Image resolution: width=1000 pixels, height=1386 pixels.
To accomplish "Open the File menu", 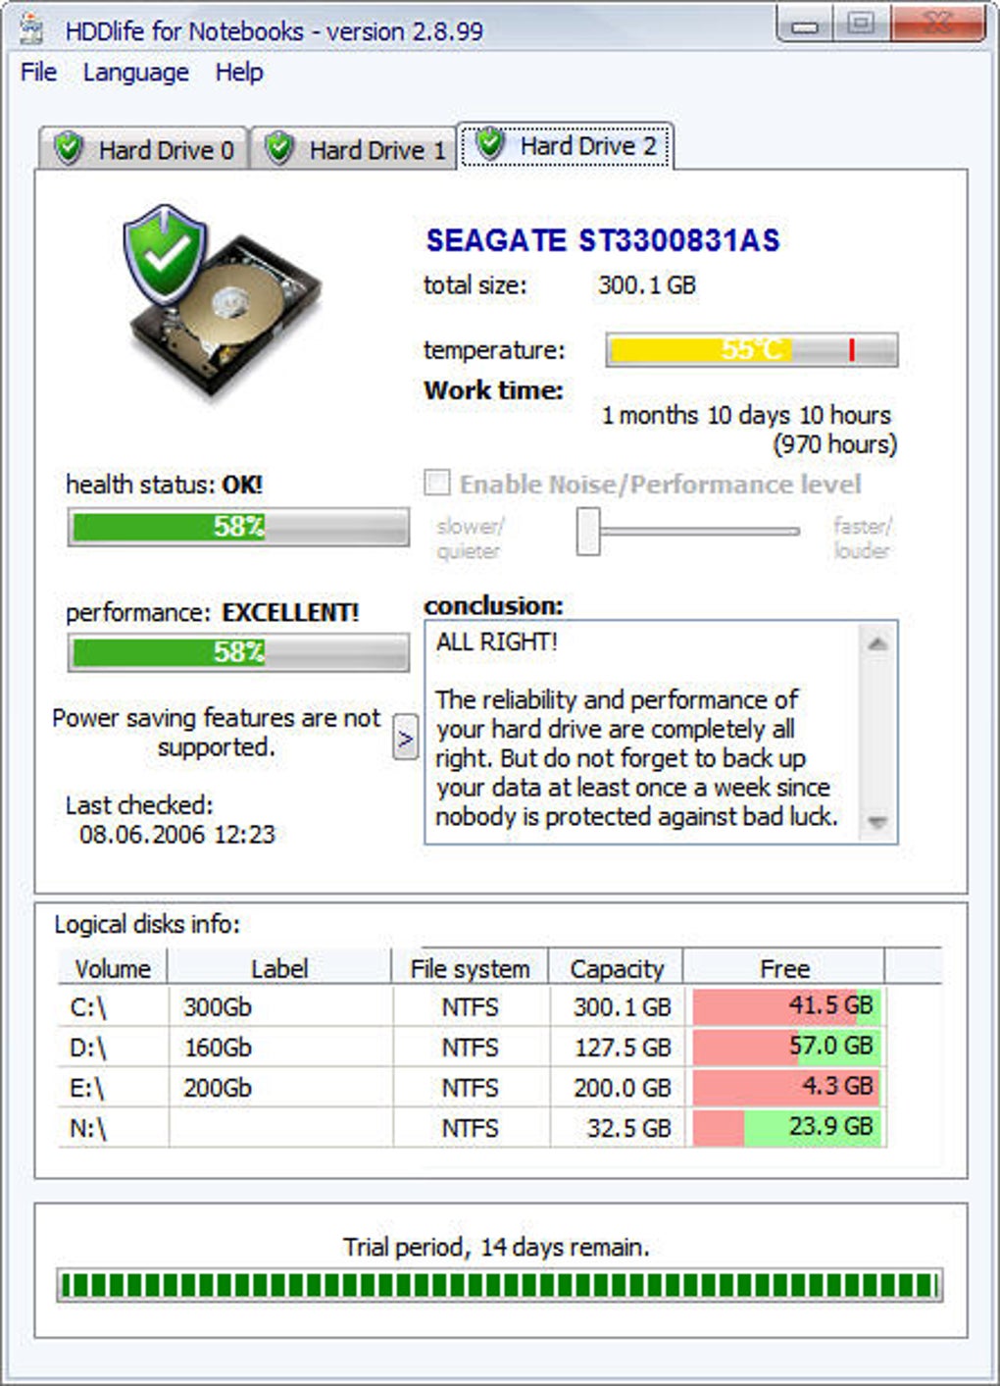I will [x=38, y=72].
